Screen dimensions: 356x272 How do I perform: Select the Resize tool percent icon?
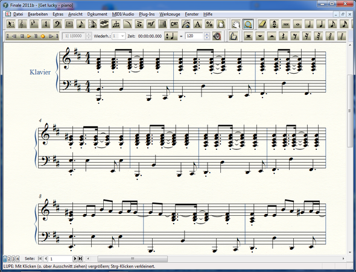[x=209, y=24]
